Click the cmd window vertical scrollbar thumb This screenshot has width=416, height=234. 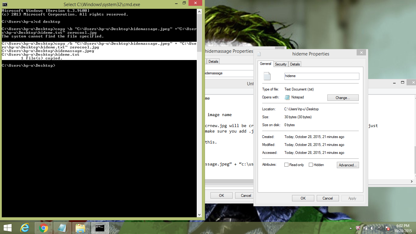[x=199, y=32]
